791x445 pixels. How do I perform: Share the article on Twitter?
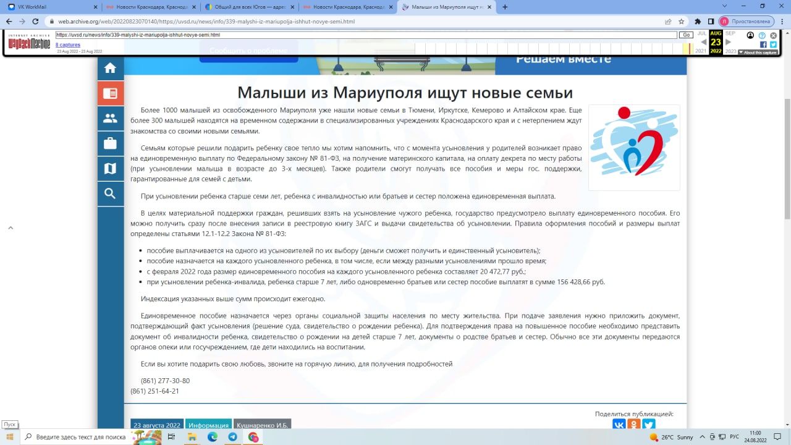click(648, 425)
